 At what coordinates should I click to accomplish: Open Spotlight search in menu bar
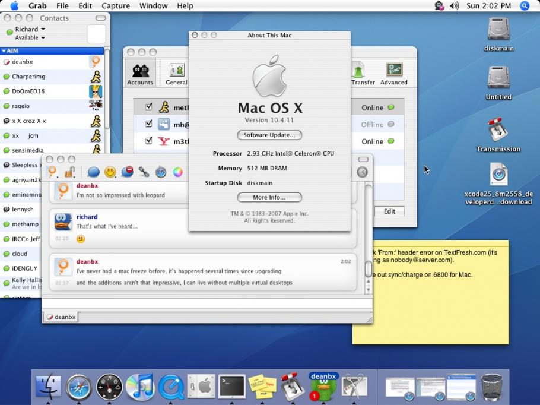[524, 6]
